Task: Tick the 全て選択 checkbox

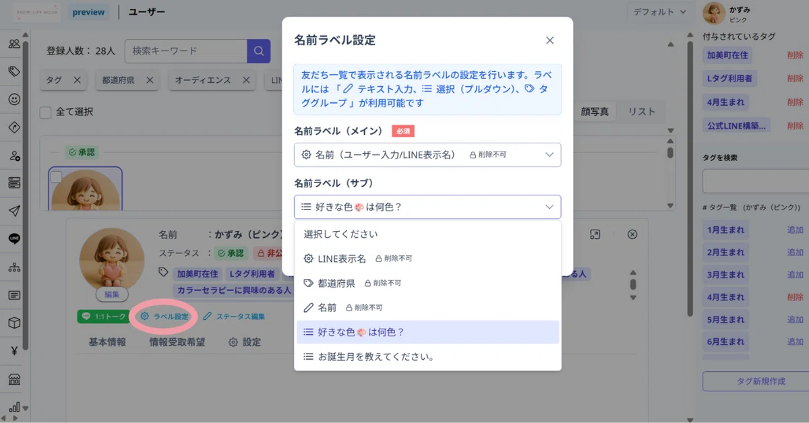Action: point(45,112)
